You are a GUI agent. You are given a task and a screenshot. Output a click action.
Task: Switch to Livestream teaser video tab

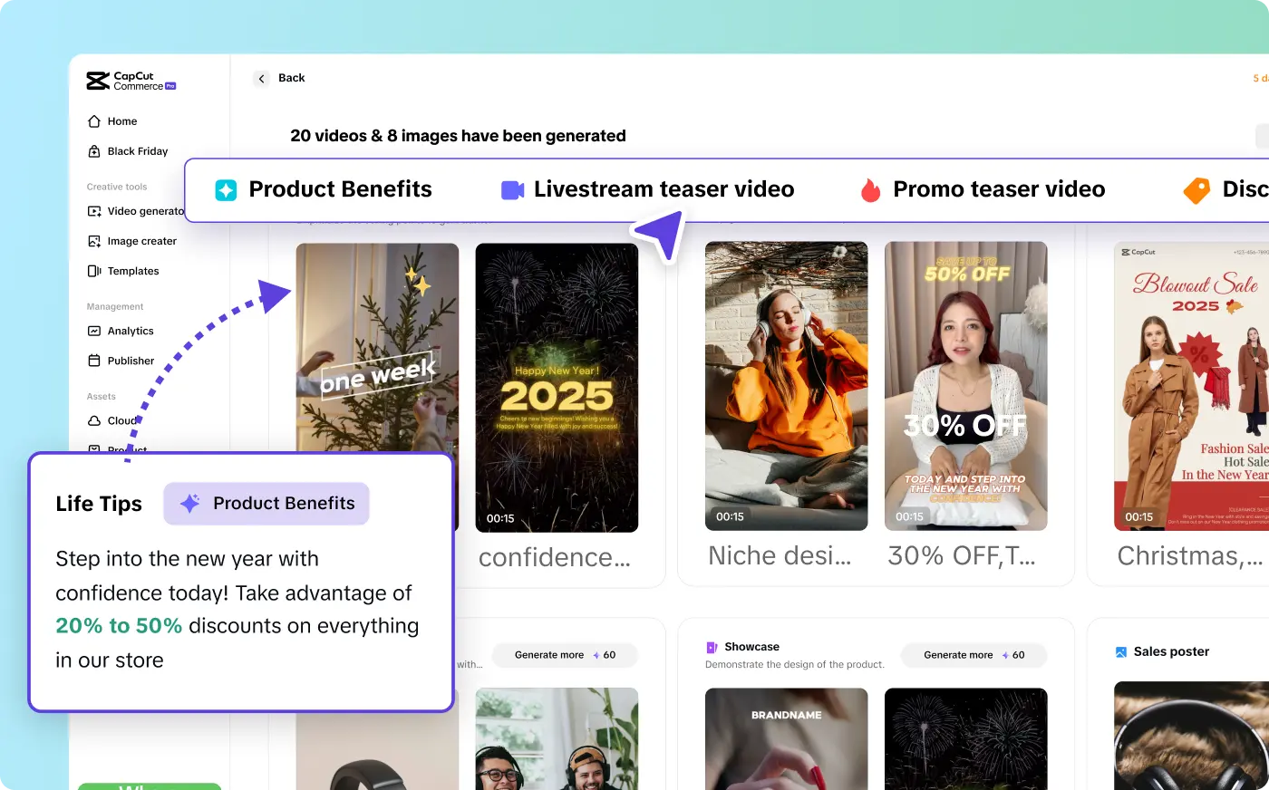point(647,189)
